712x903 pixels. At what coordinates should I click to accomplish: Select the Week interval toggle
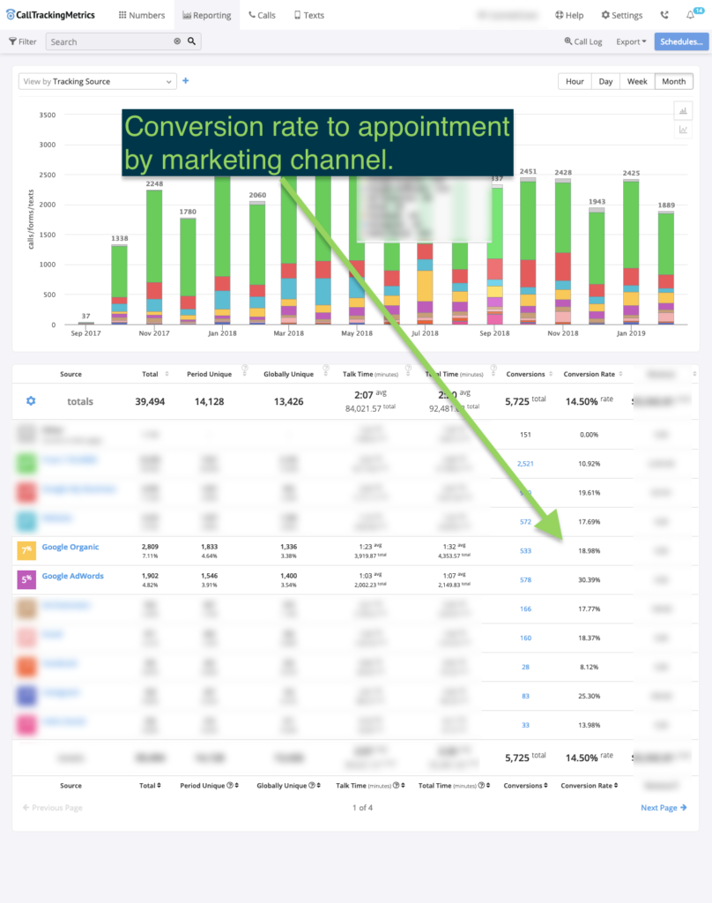pos(637,81)
